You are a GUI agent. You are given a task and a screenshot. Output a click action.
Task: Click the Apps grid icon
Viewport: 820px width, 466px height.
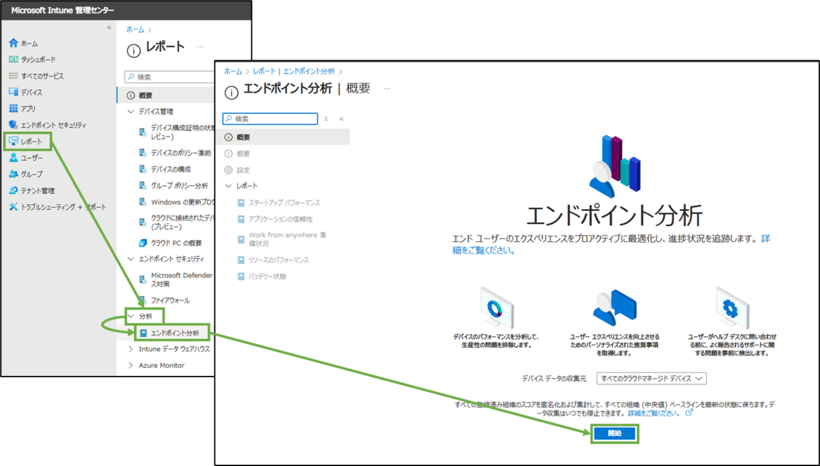13,109
